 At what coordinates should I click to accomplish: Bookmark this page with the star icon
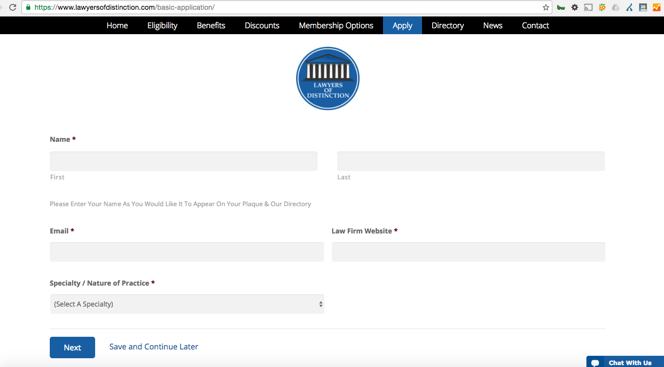(546, 7)
